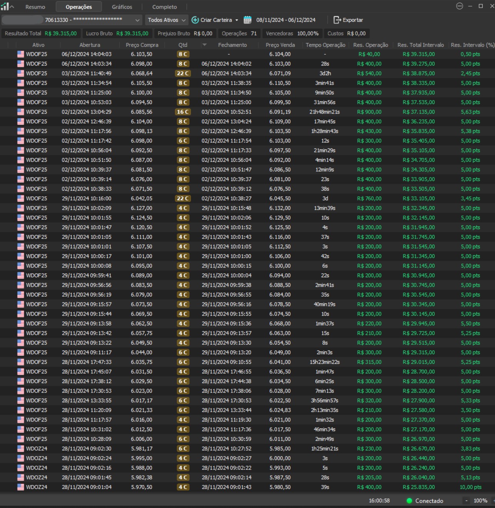
Task: Click the flag icon of first WDOF25 row
Action: tap(20, 54)
